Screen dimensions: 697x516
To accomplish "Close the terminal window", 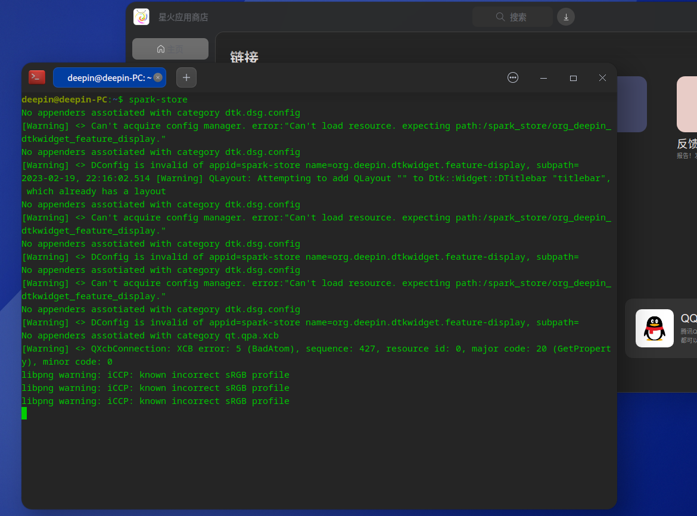I will tap(602, 78).
